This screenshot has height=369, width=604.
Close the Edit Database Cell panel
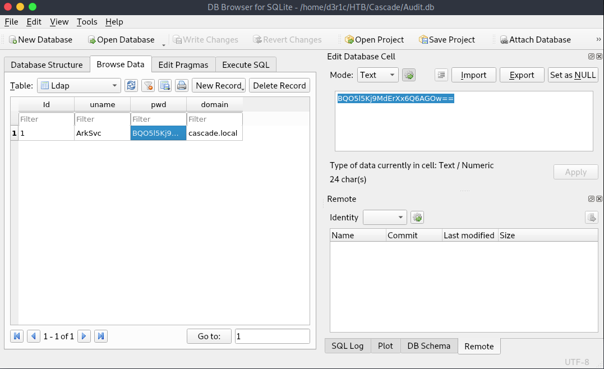pos(599,56)
